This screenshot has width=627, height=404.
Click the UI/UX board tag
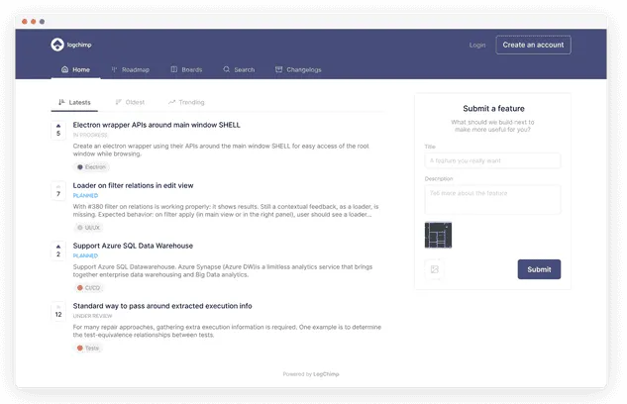pyautogui.click(x=89, y=228)
